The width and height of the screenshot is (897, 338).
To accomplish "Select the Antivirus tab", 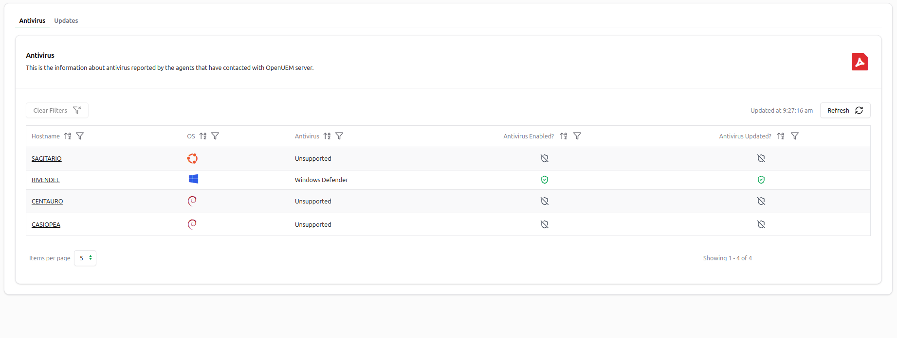I will click(x=32, y=20).
